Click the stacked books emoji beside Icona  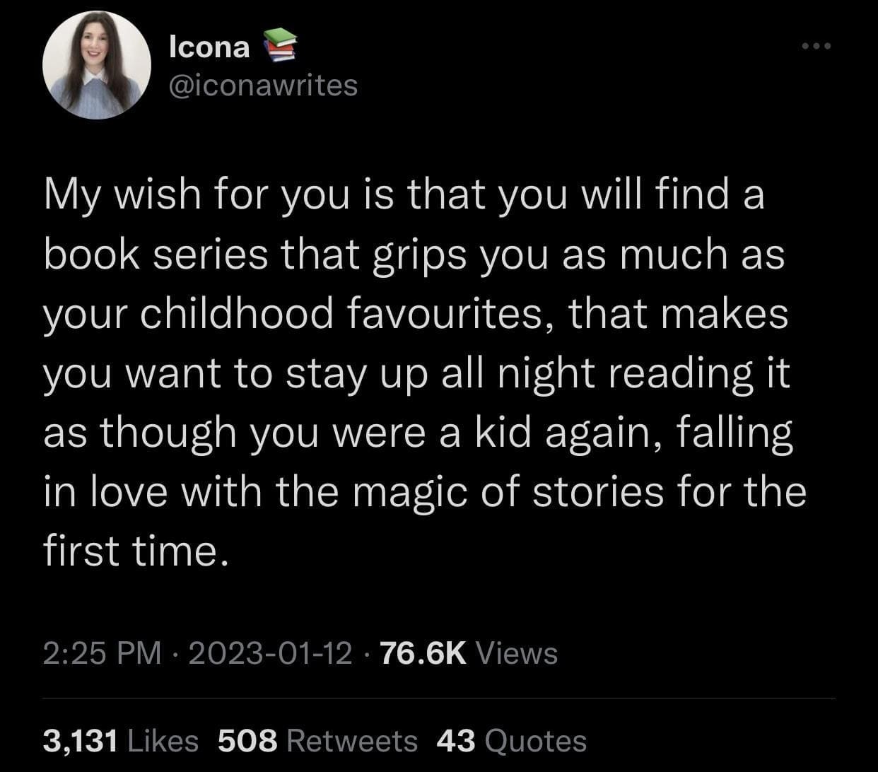point(280,45)
